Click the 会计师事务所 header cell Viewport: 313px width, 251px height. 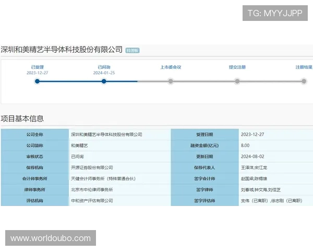click(x=35, y=178)
